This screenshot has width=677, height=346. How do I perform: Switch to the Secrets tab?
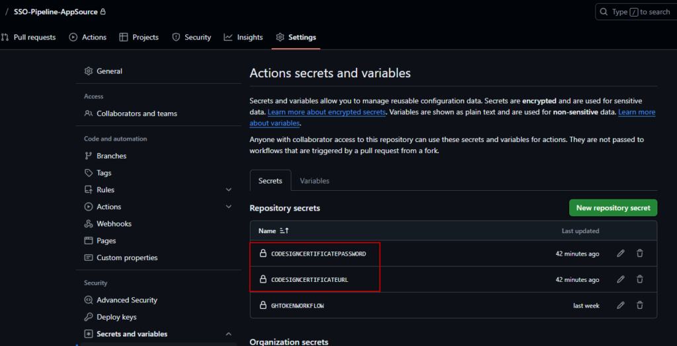pos(270,181)
